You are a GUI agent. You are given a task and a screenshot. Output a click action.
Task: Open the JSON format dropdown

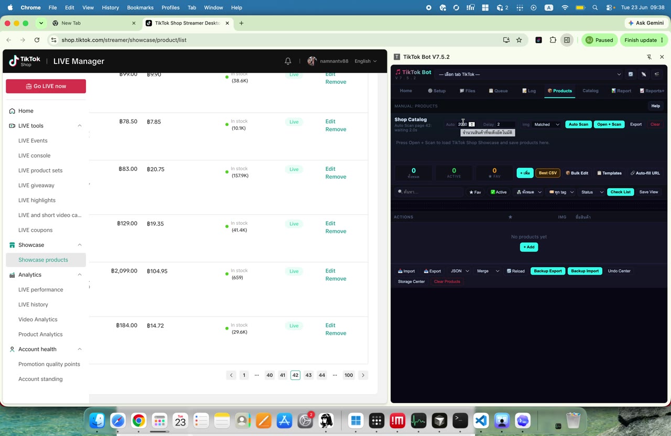(x=460, y=271)
